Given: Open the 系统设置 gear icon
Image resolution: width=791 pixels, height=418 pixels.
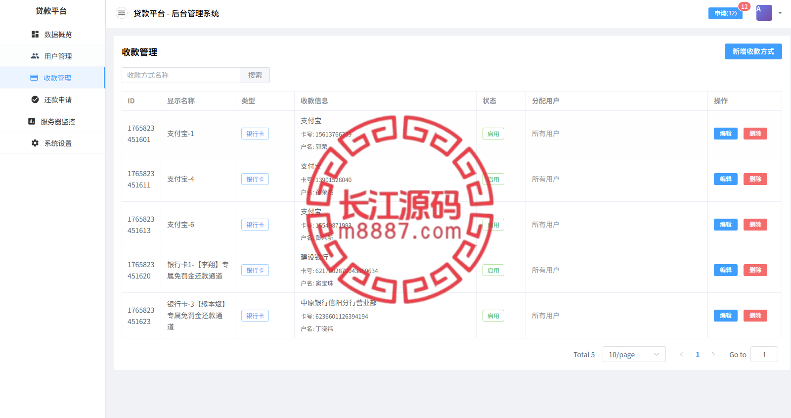Looking at the screenshot, I should tap(35, 143).
